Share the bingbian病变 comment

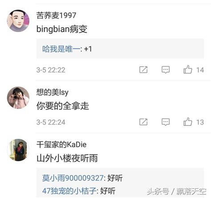coord(143,69)
